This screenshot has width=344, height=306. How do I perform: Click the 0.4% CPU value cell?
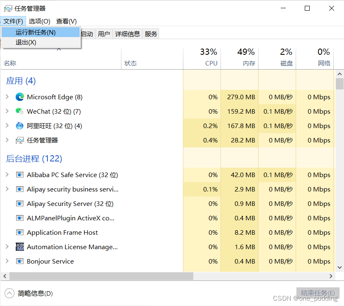point(202,140)
